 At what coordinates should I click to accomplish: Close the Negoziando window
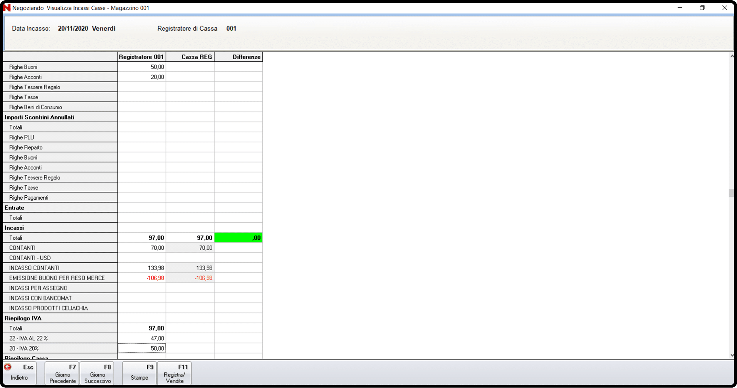725,8
